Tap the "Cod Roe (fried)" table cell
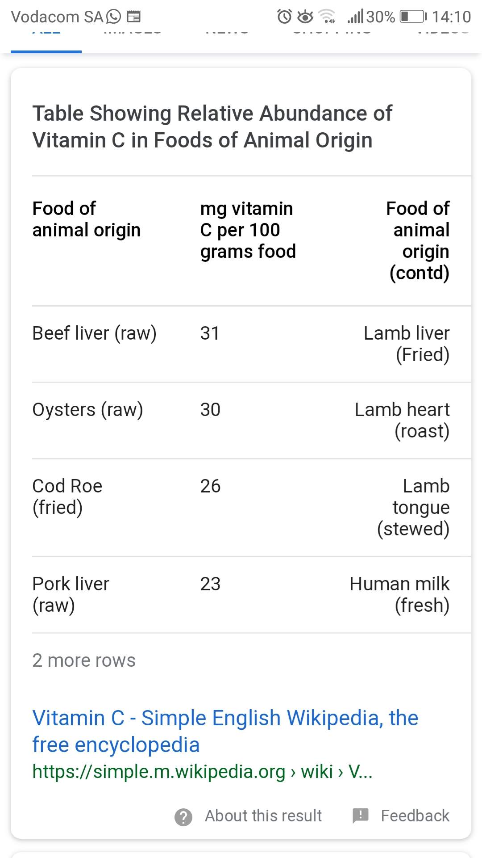The height and width of the screenshot is (858, 482). pyautogui.click(x=67, y=496)
